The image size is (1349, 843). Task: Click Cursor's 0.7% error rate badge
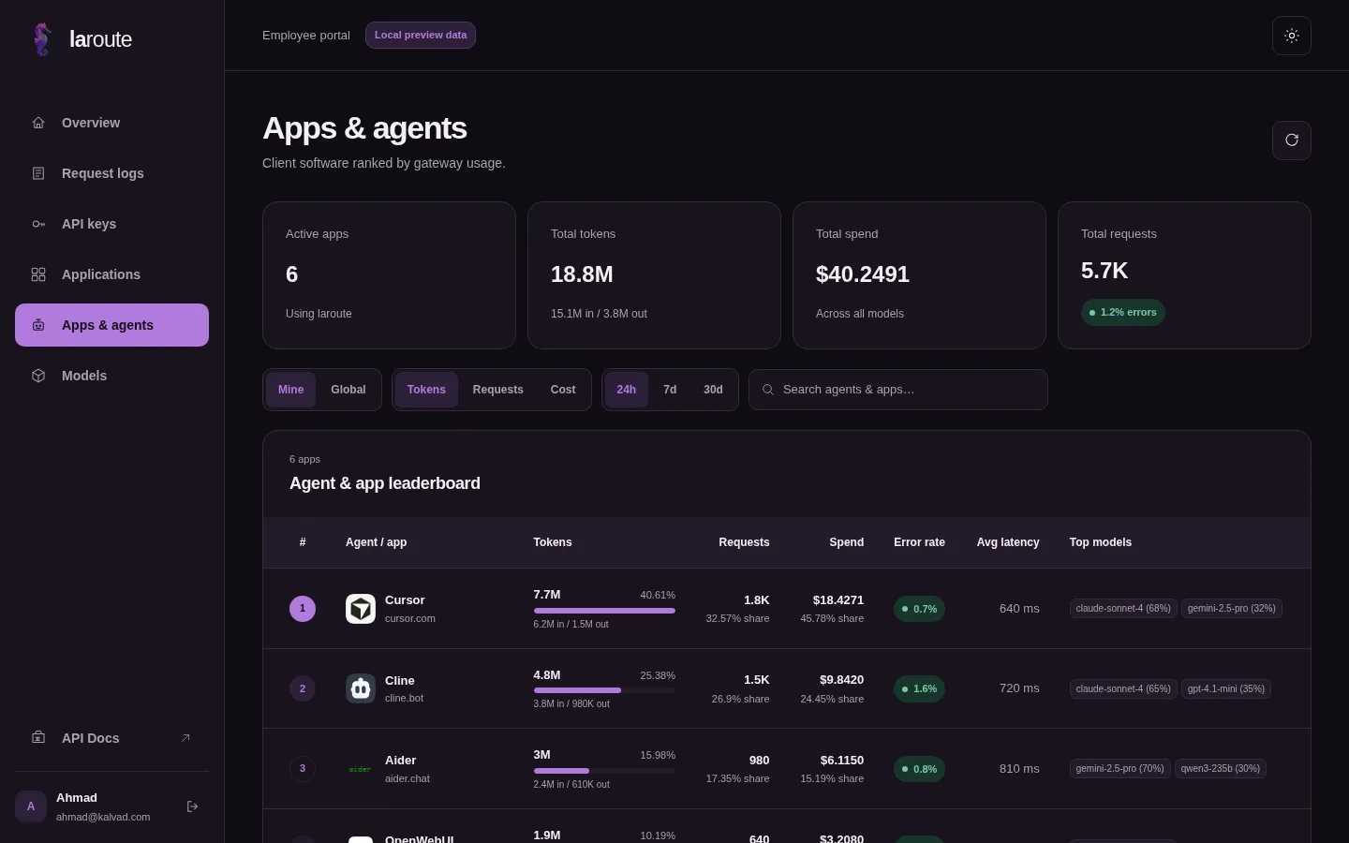pyautogui.click(x=919, y=609)
